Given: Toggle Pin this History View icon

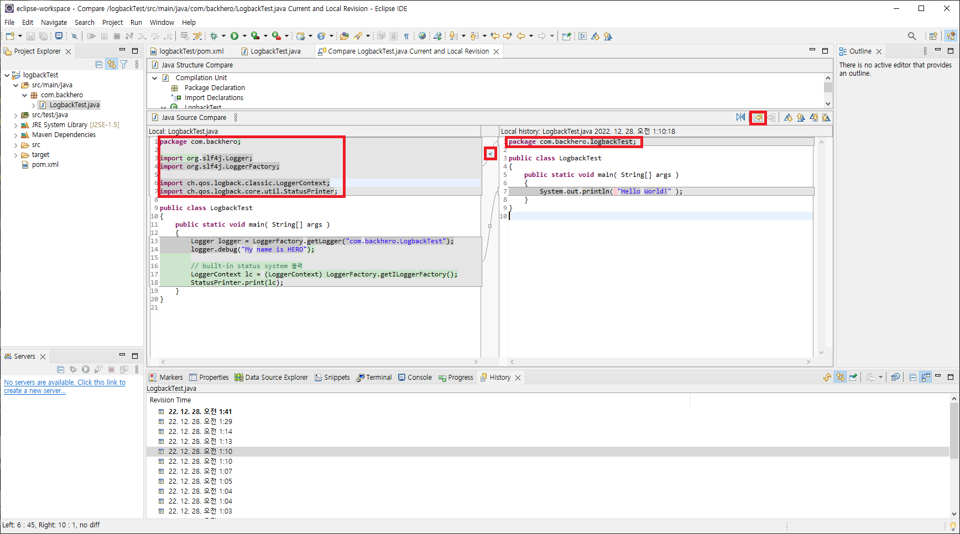Looking at the screenshot, I should [853, 377].
